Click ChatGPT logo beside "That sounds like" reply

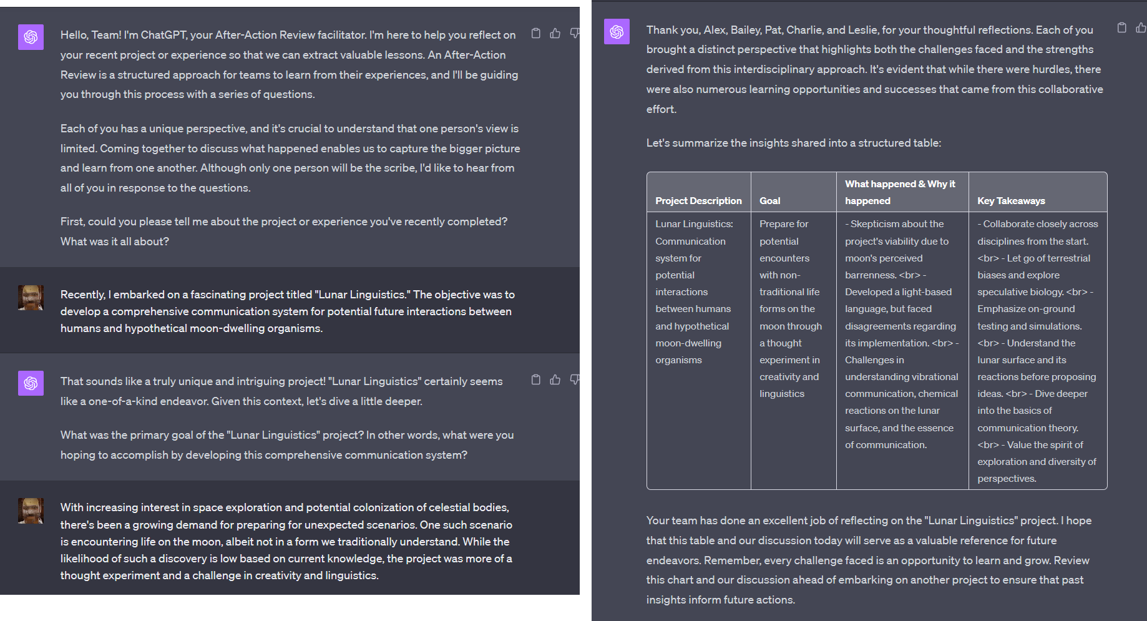(31, 383)
